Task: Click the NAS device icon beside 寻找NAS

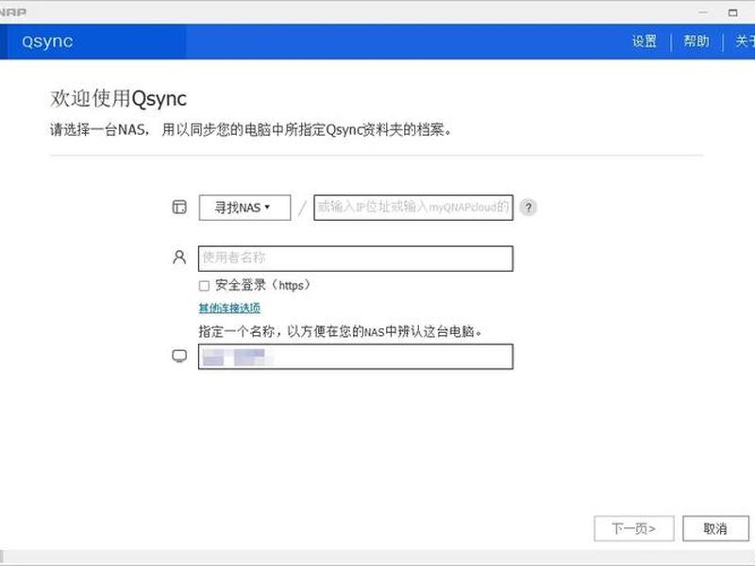Action: click(179, 207)
